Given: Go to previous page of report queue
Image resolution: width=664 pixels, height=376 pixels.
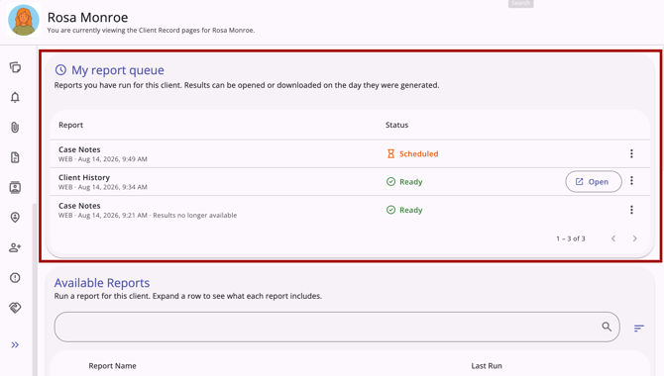Looking at the screenshot, I should [613, 238].
